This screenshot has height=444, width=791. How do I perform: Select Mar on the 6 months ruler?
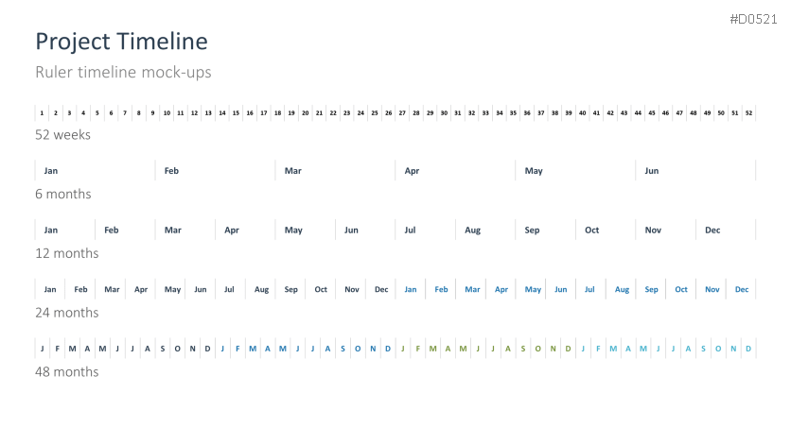pos(293,171)
